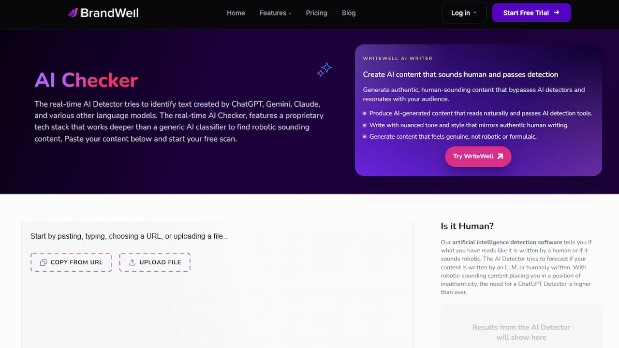
Task: Expand the Features dropdown menu
Action: click(275, 13)
